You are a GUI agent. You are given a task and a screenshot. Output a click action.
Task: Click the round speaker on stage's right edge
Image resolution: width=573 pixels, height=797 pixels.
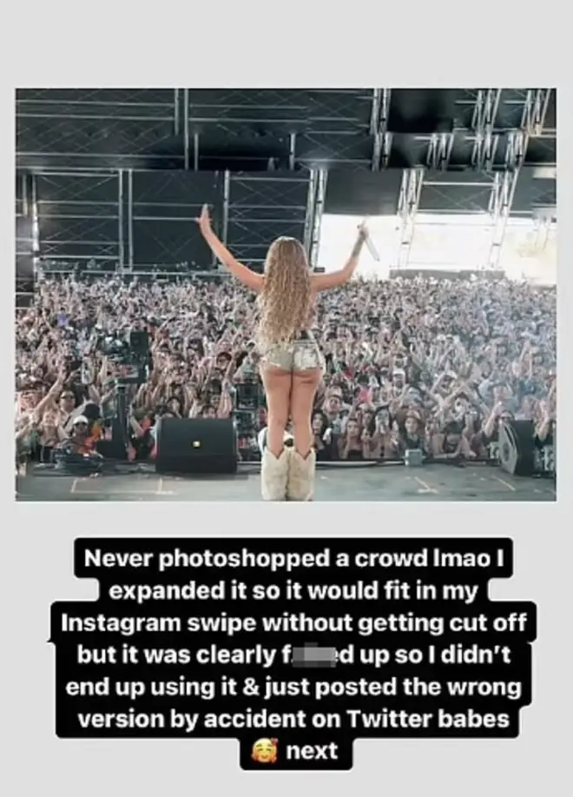pyautogui.click(x=517, y=448)
